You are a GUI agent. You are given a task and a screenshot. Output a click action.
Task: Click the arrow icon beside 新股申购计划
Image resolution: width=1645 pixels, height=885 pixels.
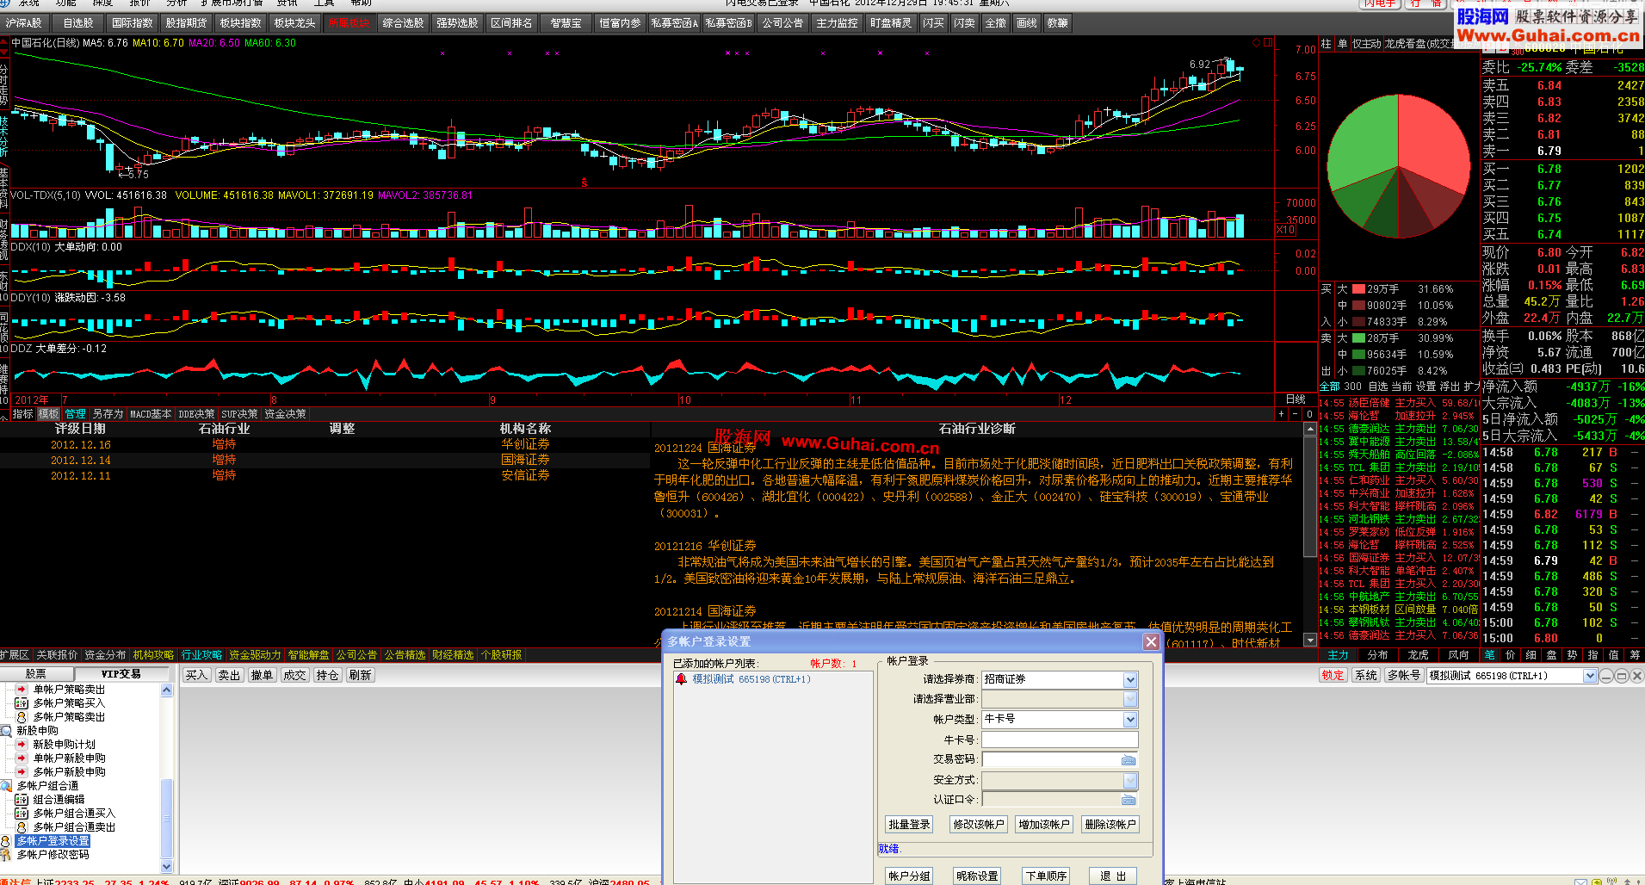(22, 745)
